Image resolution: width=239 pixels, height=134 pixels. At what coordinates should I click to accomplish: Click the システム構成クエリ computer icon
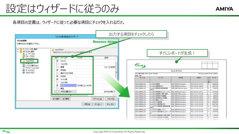pos(24,66)
